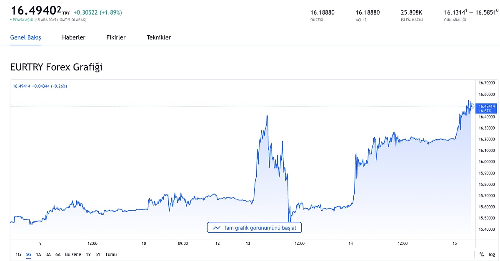Switch chart range to 1A
The width and height of the screenshot is (500, 261).
click(x=38, y=254)
